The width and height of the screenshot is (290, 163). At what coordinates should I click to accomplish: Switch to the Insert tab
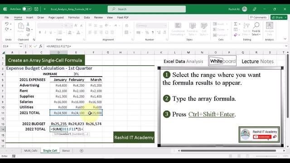[x=29, y=17]
